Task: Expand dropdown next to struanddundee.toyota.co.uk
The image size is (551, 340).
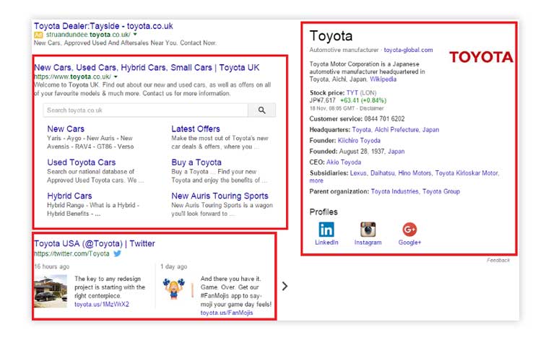Action: 135,35
